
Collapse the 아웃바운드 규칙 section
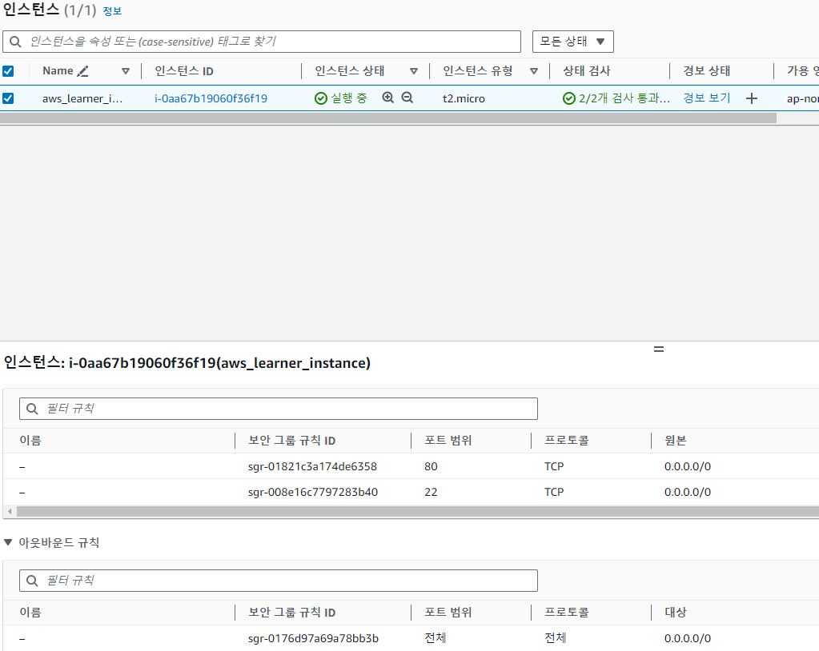point(8,542)
